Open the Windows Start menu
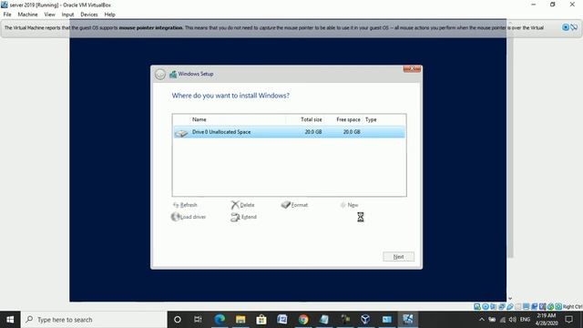583x328 pixels. tap(10, 320)
